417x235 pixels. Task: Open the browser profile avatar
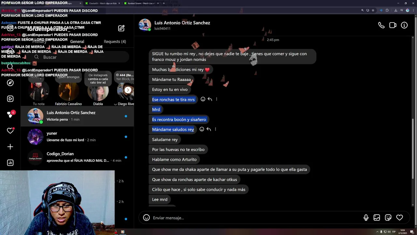(x=407, y=10)
